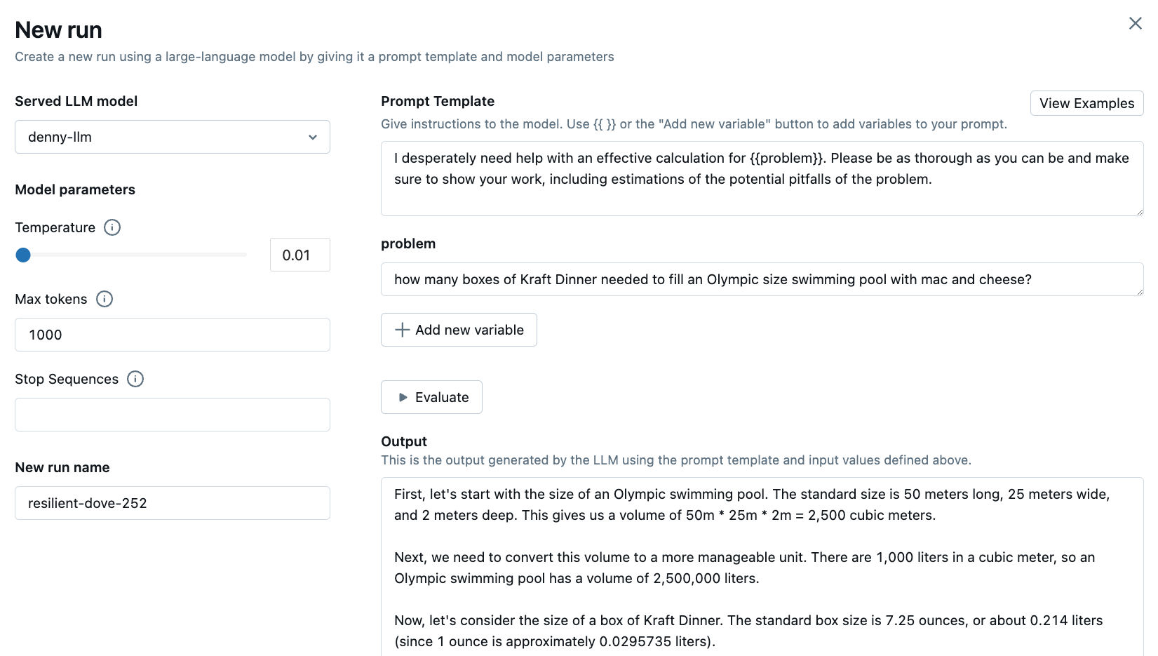Click the dropdown chevron beside denny-llm
The width and height of the screenshot is (1158, 656).
coord(313,137)
